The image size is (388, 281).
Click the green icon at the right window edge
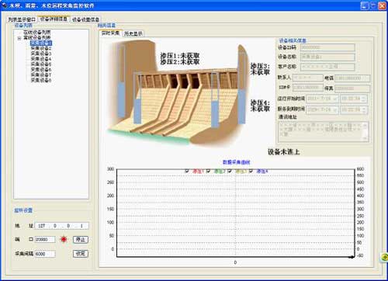pyautogui.click(x=384, y=257)
